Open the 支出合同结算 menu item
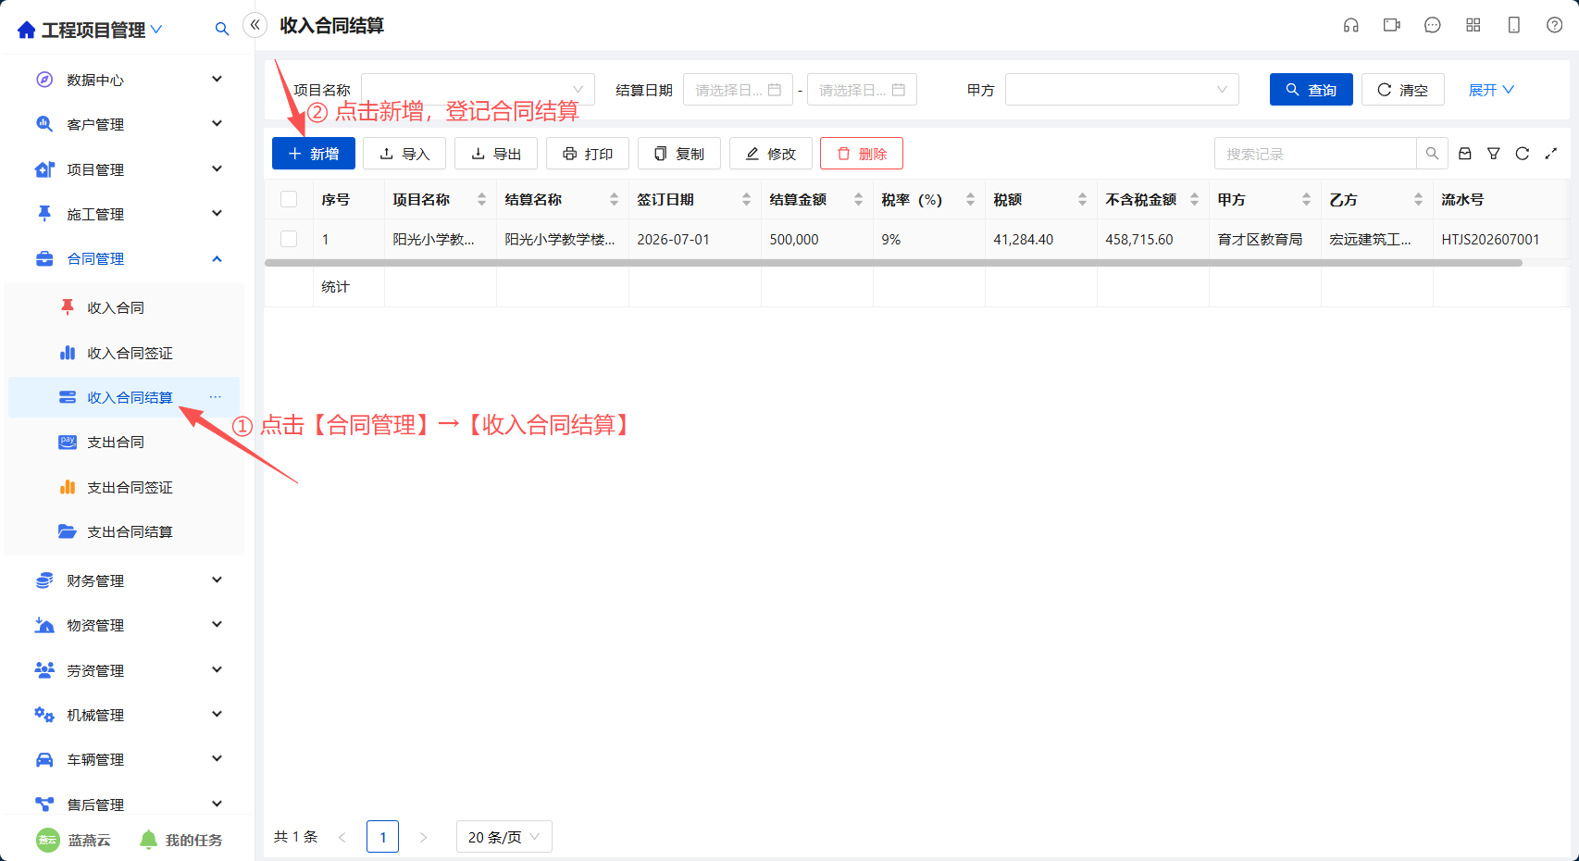Viewport: 1579px width, 861px height. pos(124,531)
